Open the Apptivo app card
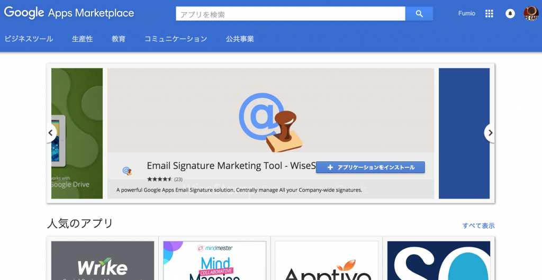 tap(327, 260)
